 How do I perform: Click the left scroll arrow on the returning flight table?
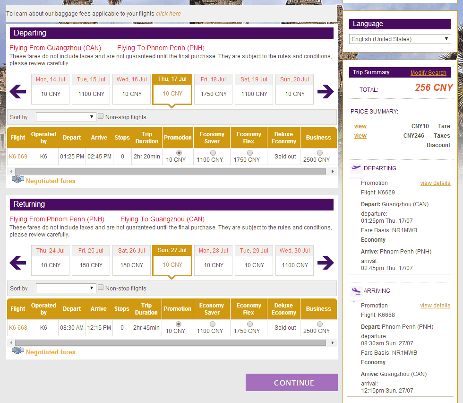11,342
